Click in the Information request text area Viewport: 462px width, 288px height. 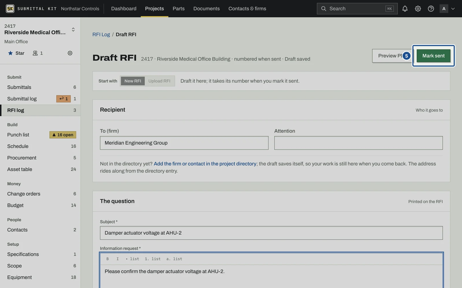pos(271,276)
